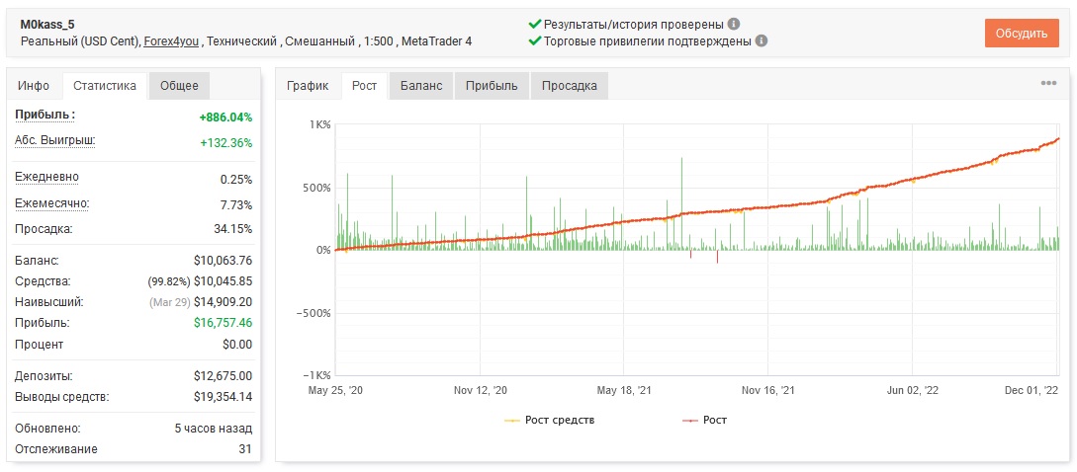Open the Общее tab

179,86
